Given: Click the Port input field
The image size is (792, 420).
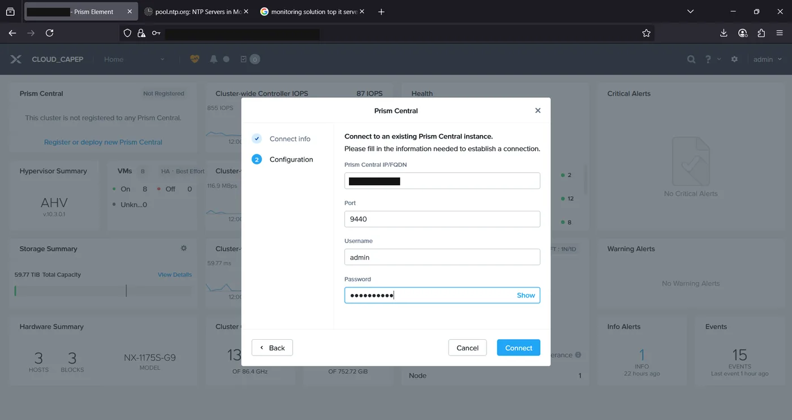Looking at the screenshot, I should [x=442, y=219].
